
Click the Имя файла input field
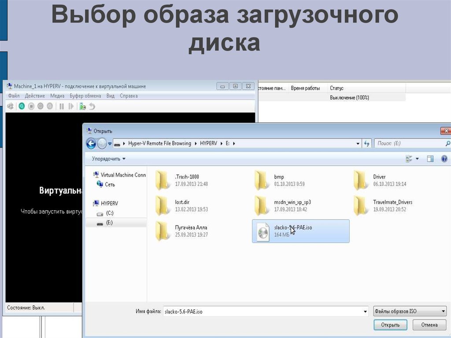click(x=264, y=311)
